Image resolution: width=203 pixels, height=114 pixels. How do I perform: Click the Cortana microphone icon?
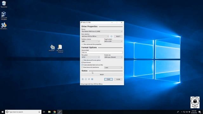[x=39, y=112]
